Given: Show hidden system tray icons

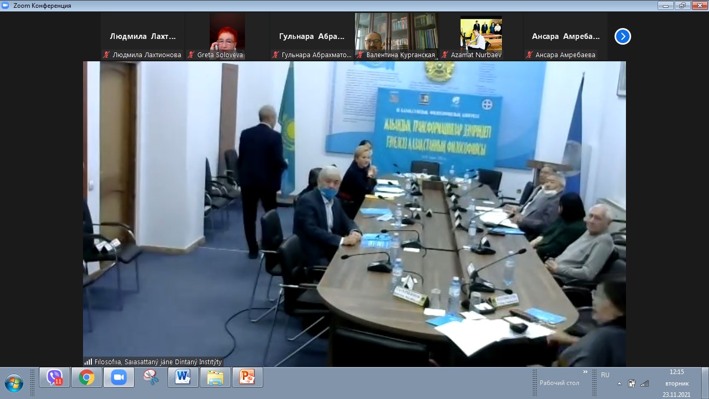Looking at the screenshot, I should click(619, 384).
